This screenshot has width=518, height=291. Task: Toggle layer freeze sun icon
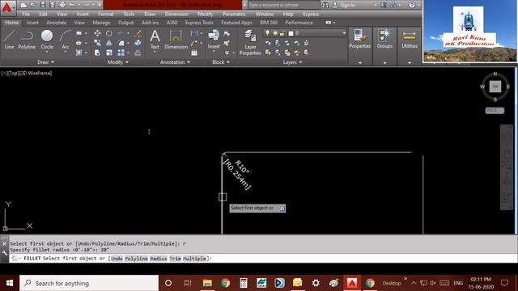(x=275, y=33)
